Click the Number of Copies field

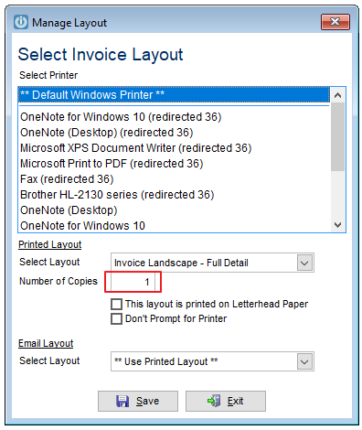(x=133, y=282)
